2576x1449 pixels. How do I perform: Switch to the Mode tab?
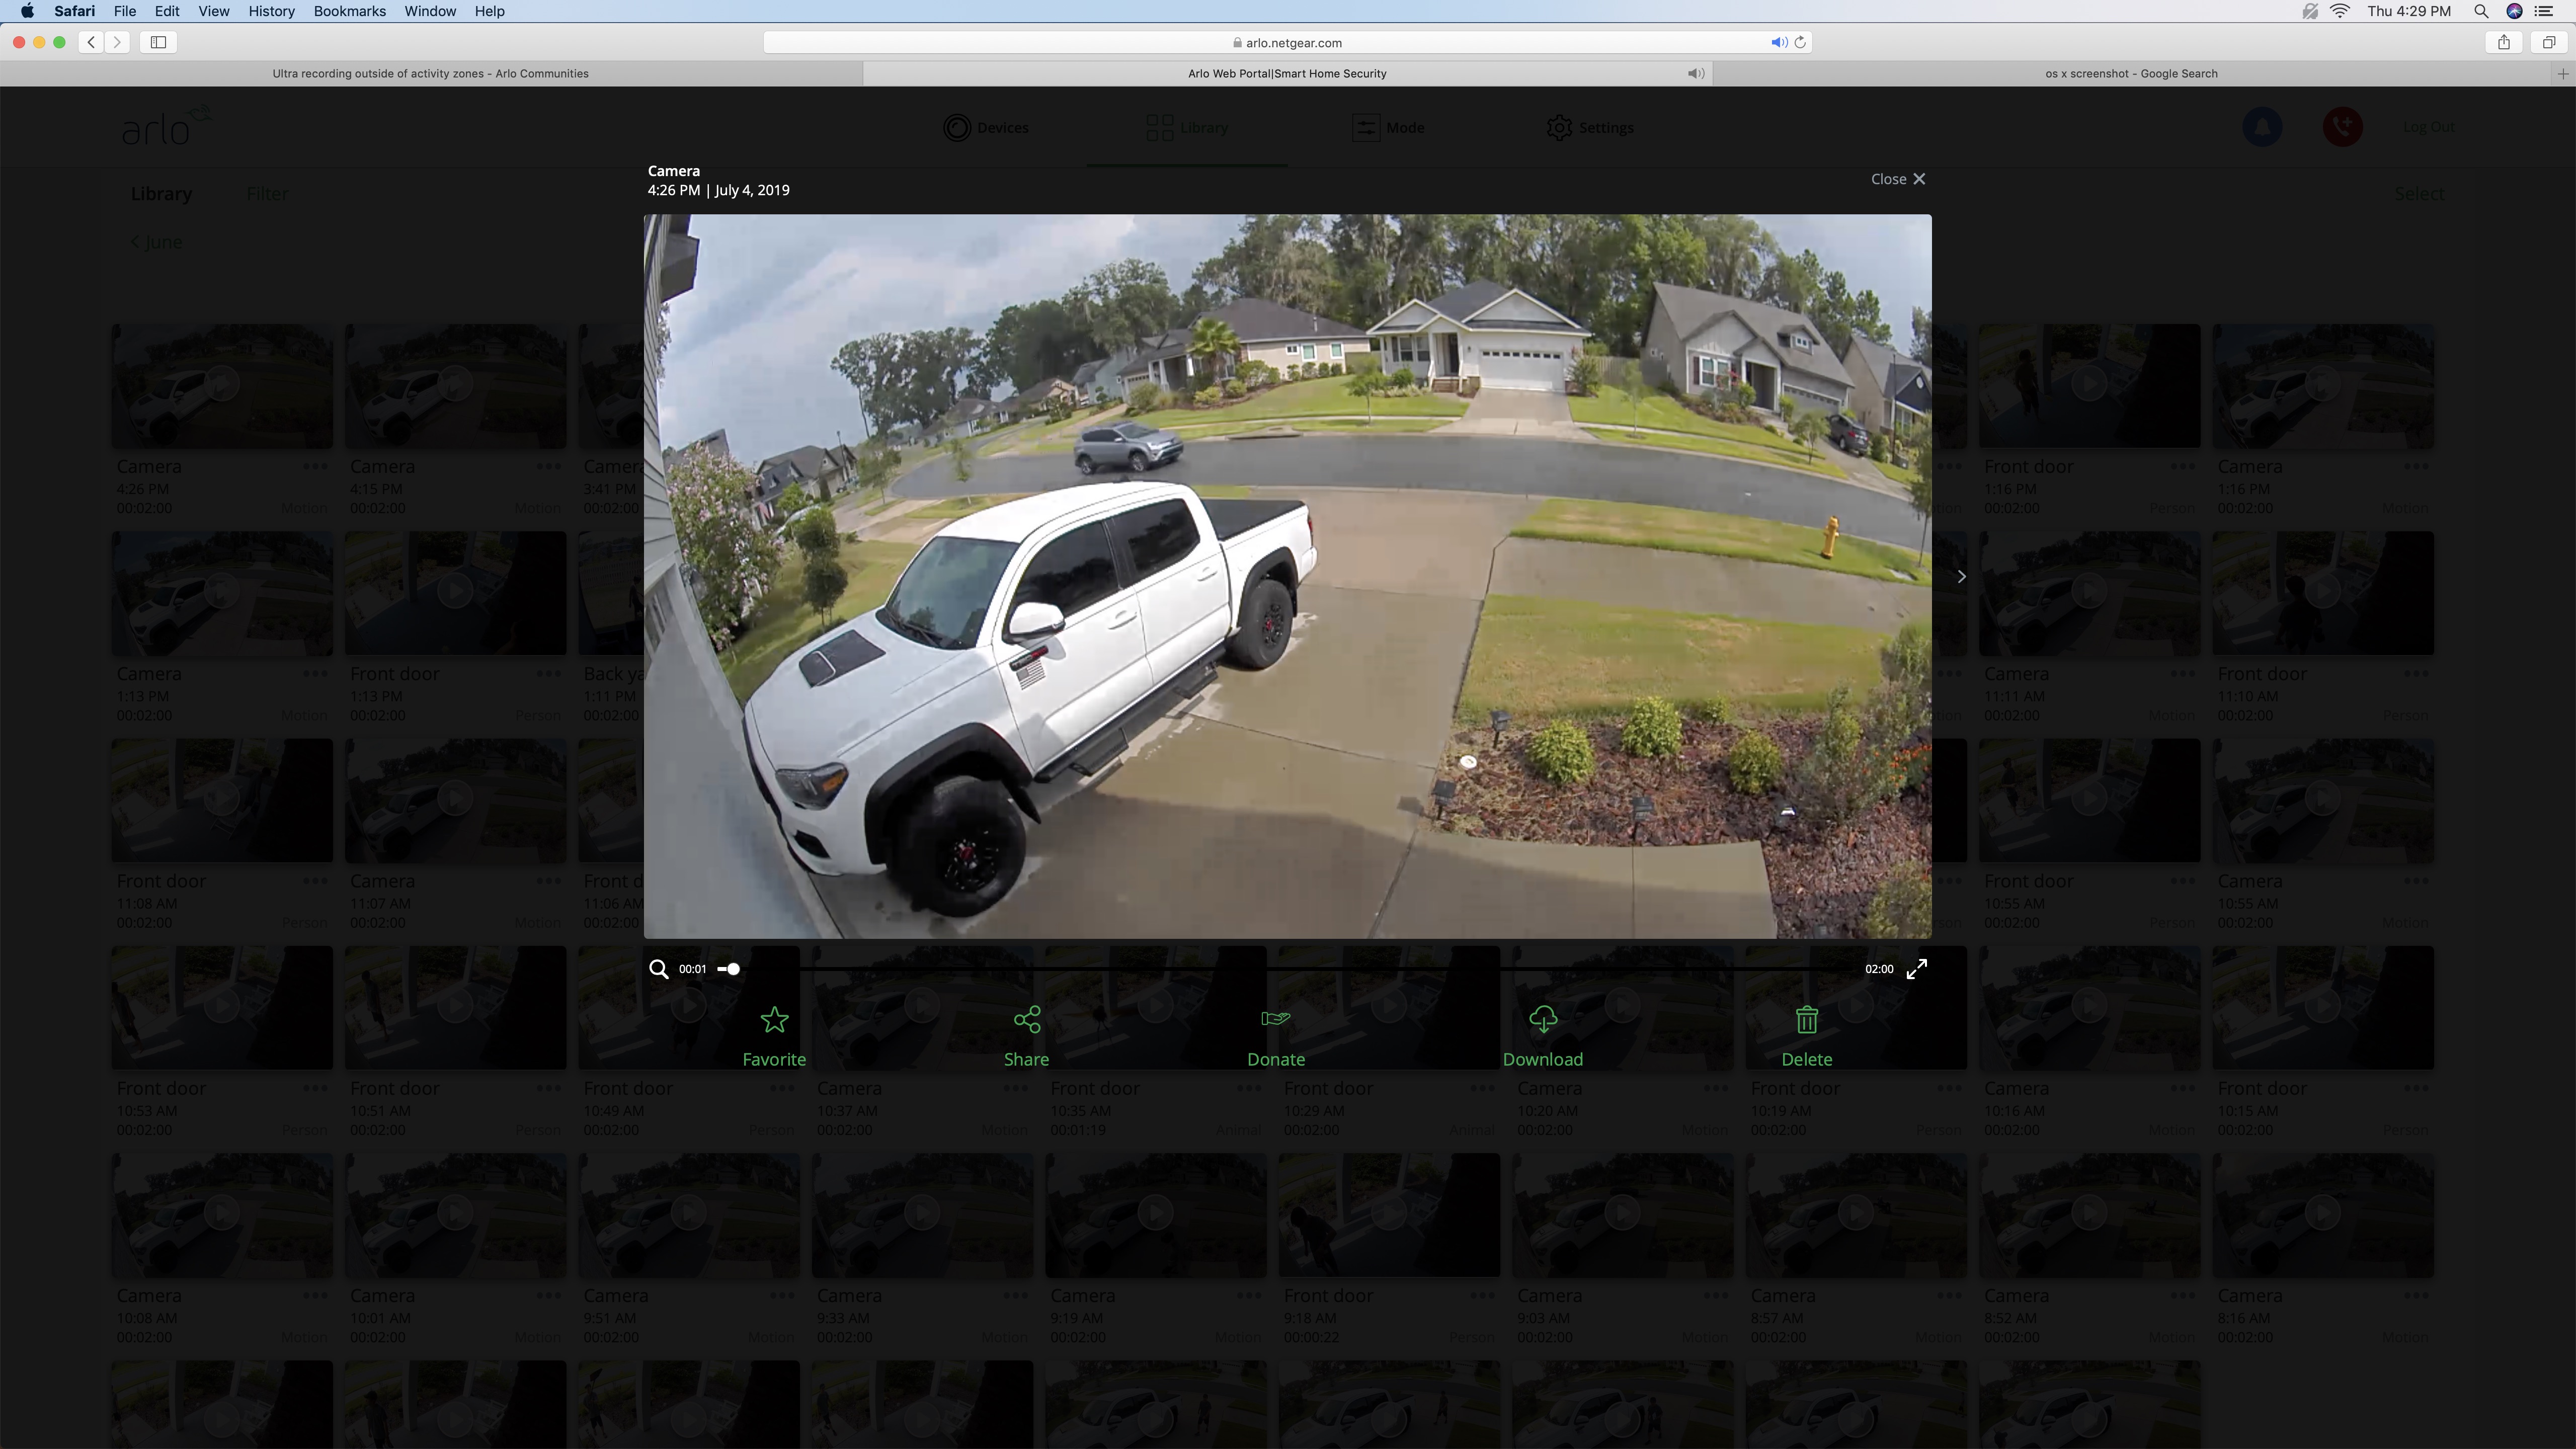1388,128
